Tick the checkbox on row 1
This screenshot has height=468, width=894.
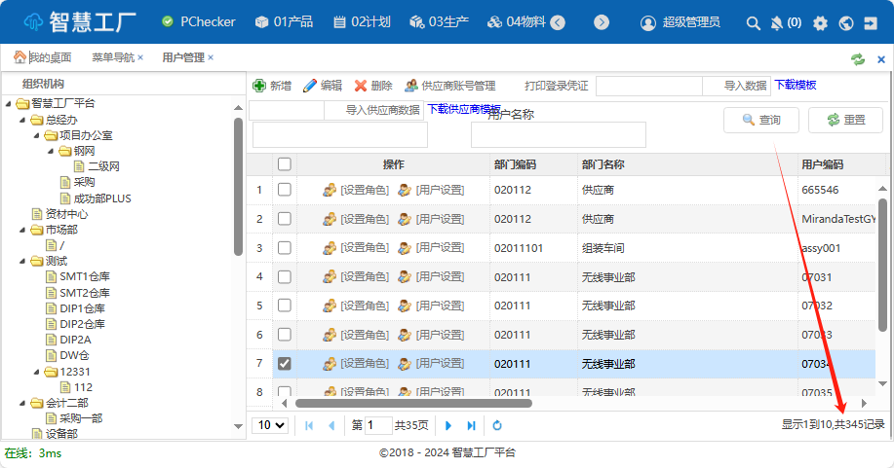[x=285, y=190]
